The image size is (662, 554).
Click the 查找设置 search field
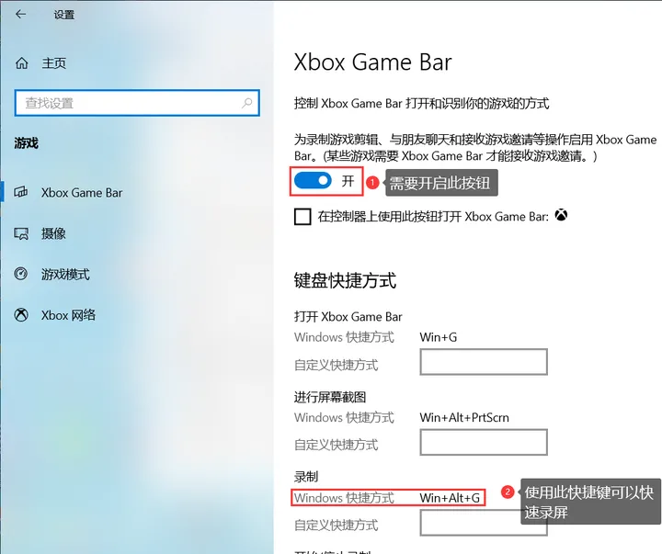tap(137, 103)
